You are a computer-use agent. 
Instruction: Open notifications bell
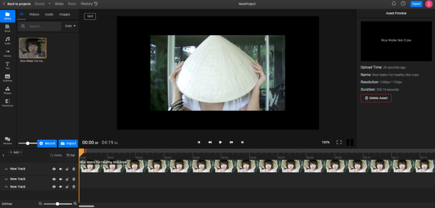click(x=394, y=3)
